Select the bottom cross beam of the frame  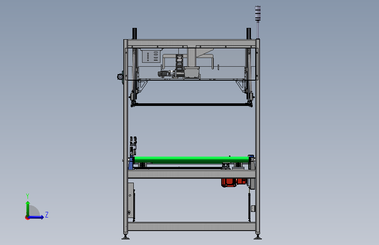[x=191, y=226]
